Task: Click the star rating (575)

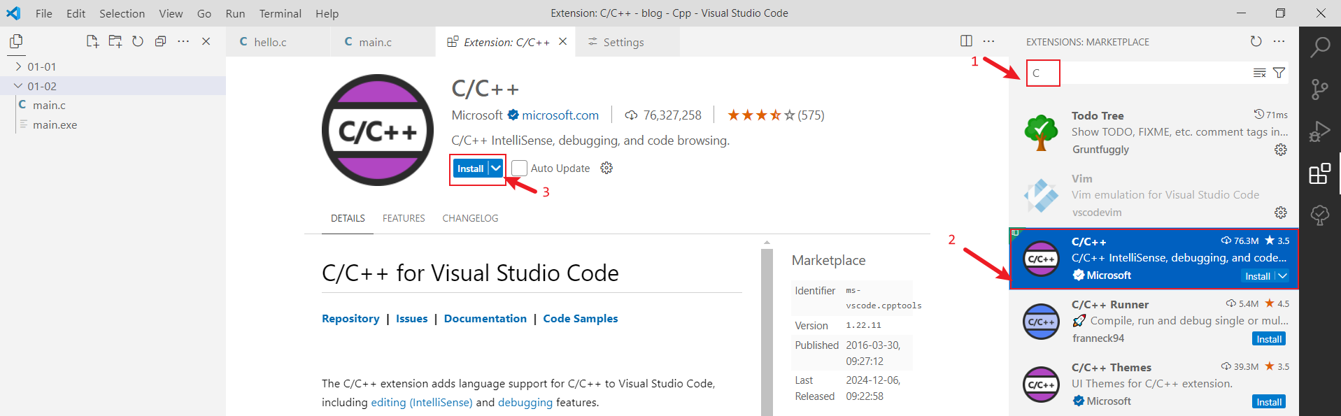Action: click(776, 115)
